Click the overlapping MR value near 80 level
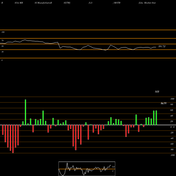 click(x=164, y=103)
